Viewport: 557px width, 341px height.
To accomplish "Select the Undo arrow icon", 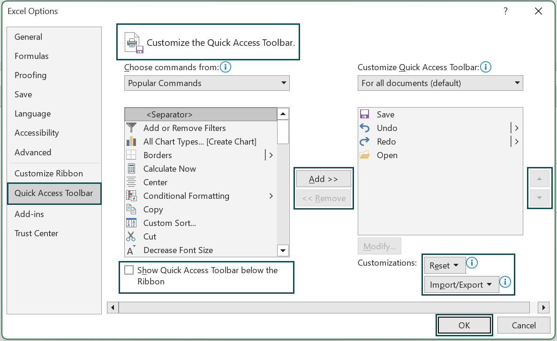I will point(365,128).
